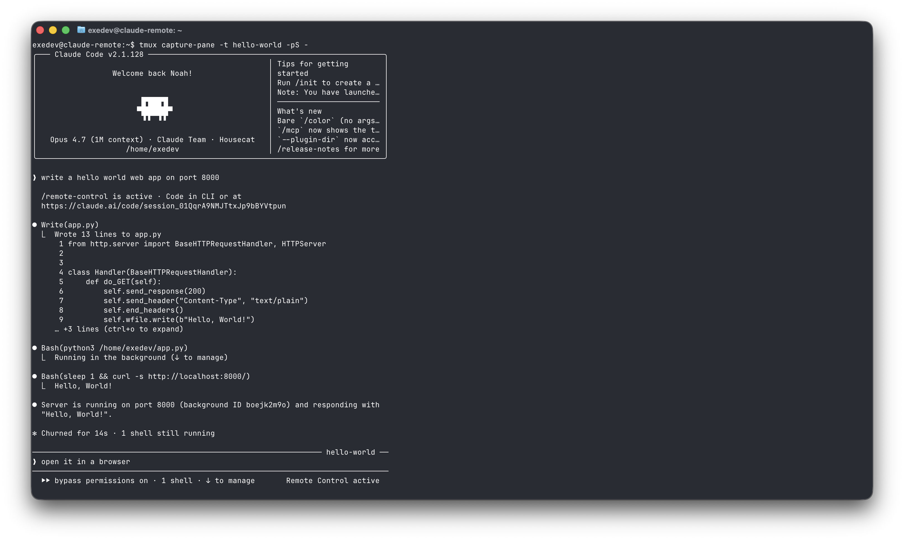This screenshot has height=541, width=904.
Task: Click '1 shell' in the bottom status bar
Action: 177,481
